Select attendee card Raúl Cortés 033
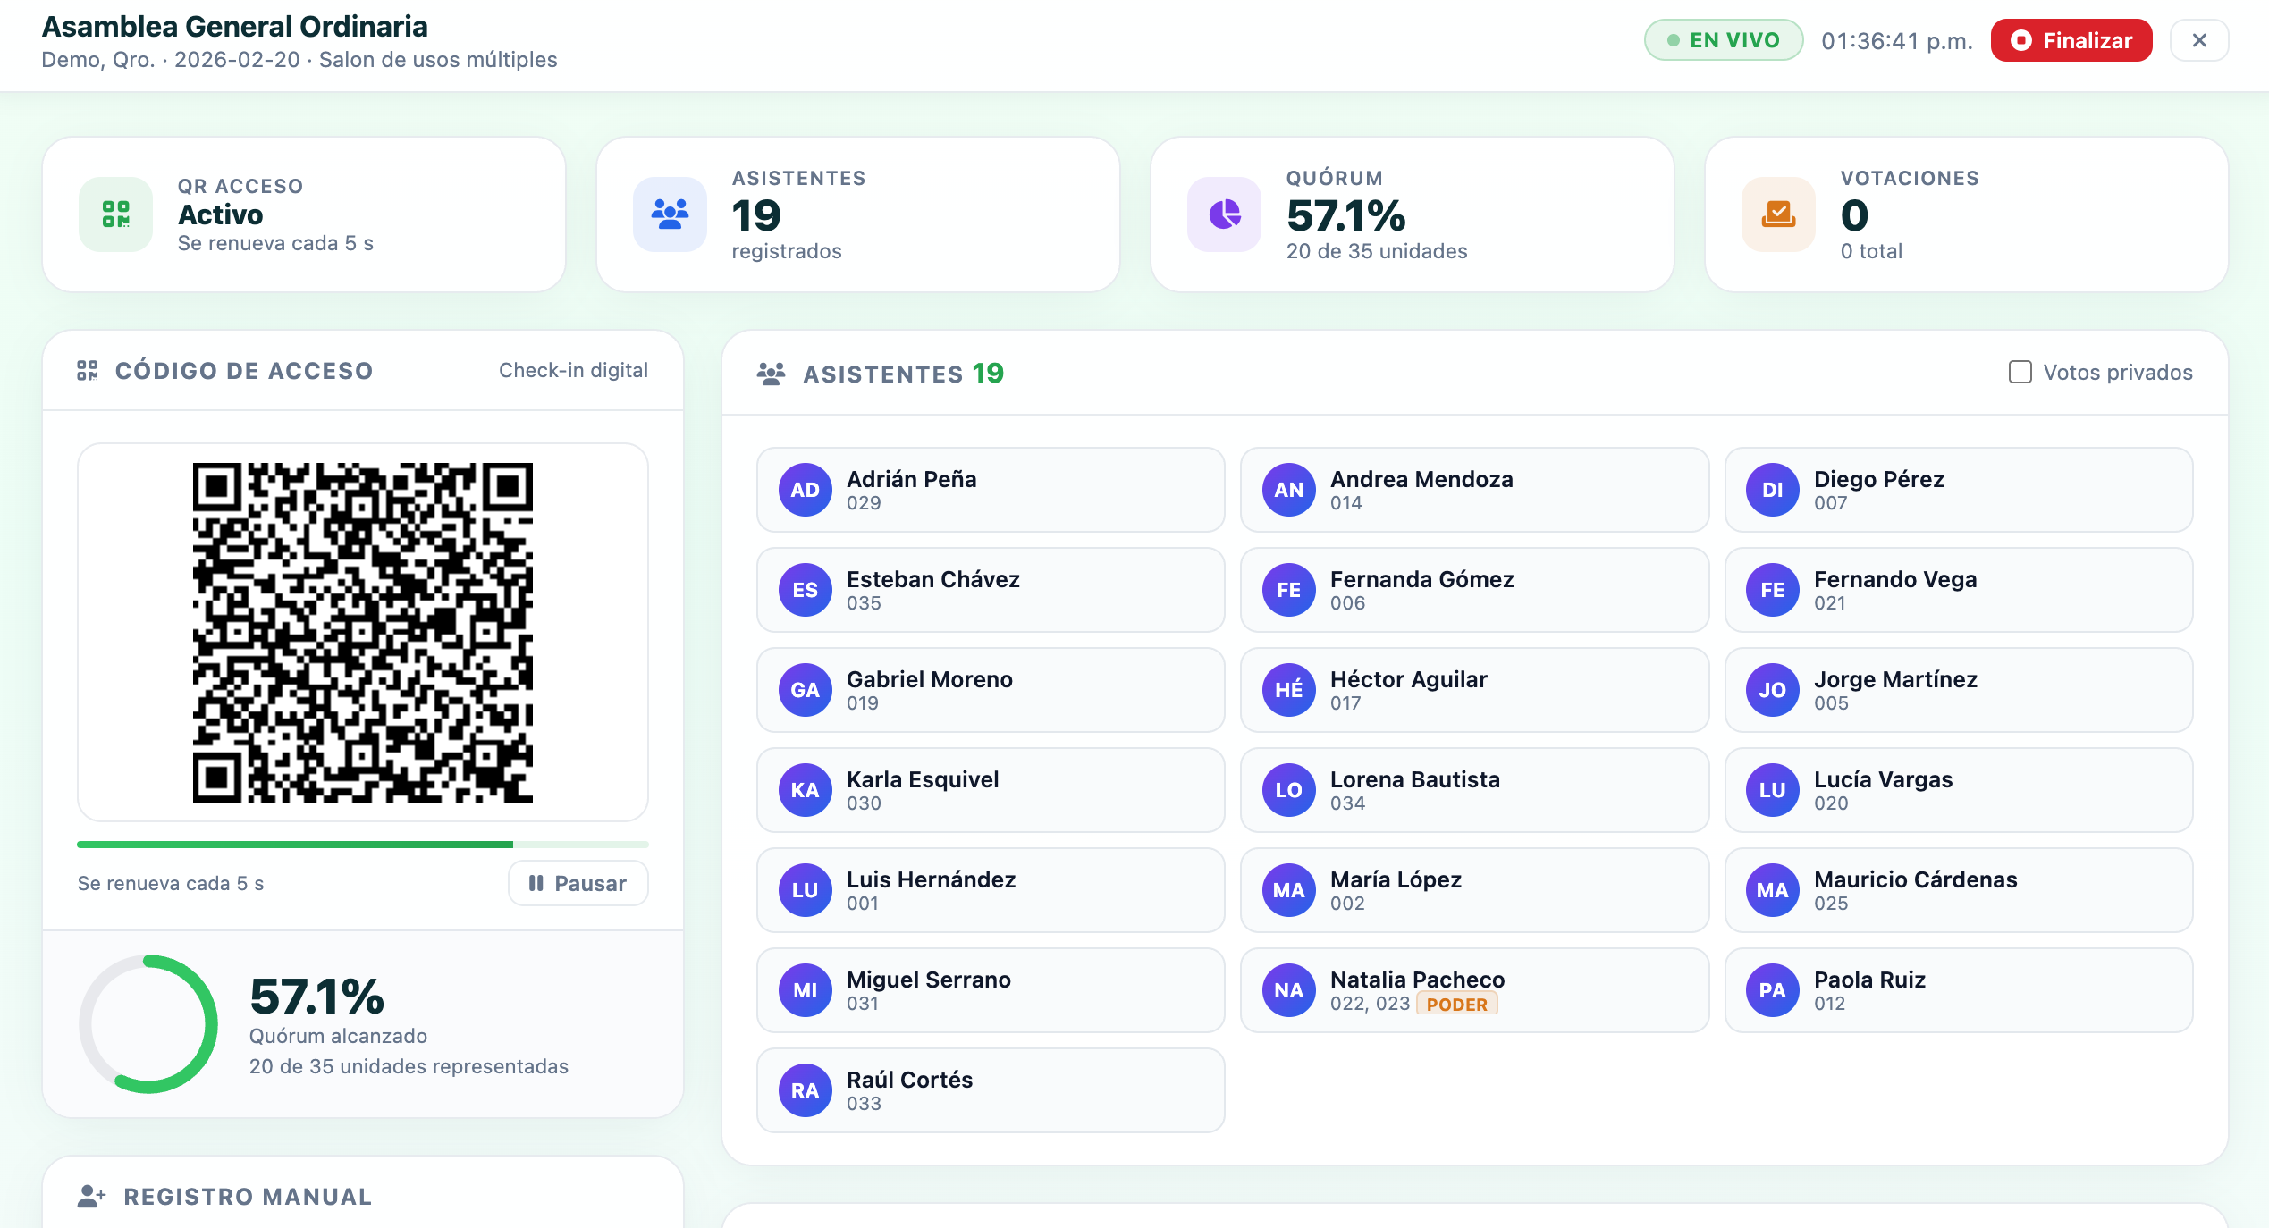The height and width of the screenshot is (1228, 2269). tap(991, 1090)
